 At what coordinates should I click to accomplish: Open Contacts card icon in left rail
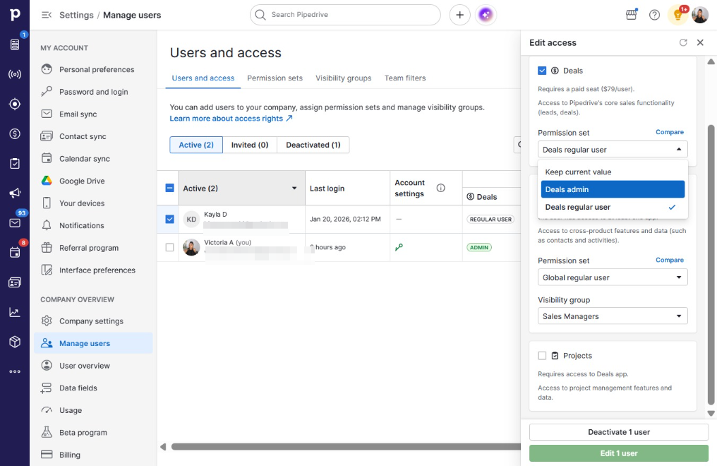pyautogui.click(x=15, y=282)
